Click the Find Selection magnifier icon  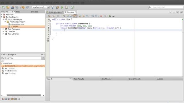pos(64,16)
